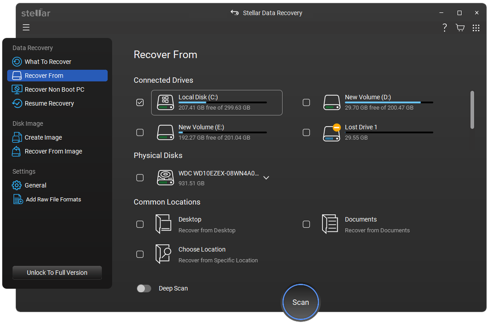The width and height of the screenshot is (488, 324).
Task: Click the "931.51 GB" disk size text
Action: click(x=192, y=183)
